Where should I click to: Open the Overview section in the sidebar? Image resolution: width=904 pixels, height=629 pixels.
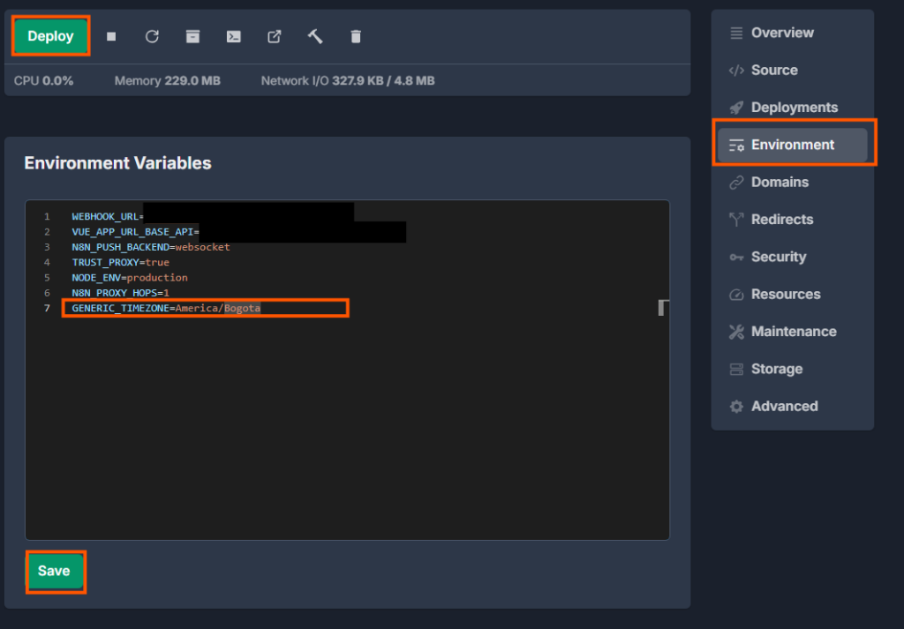pyautogui.click(x=781, y=33)
